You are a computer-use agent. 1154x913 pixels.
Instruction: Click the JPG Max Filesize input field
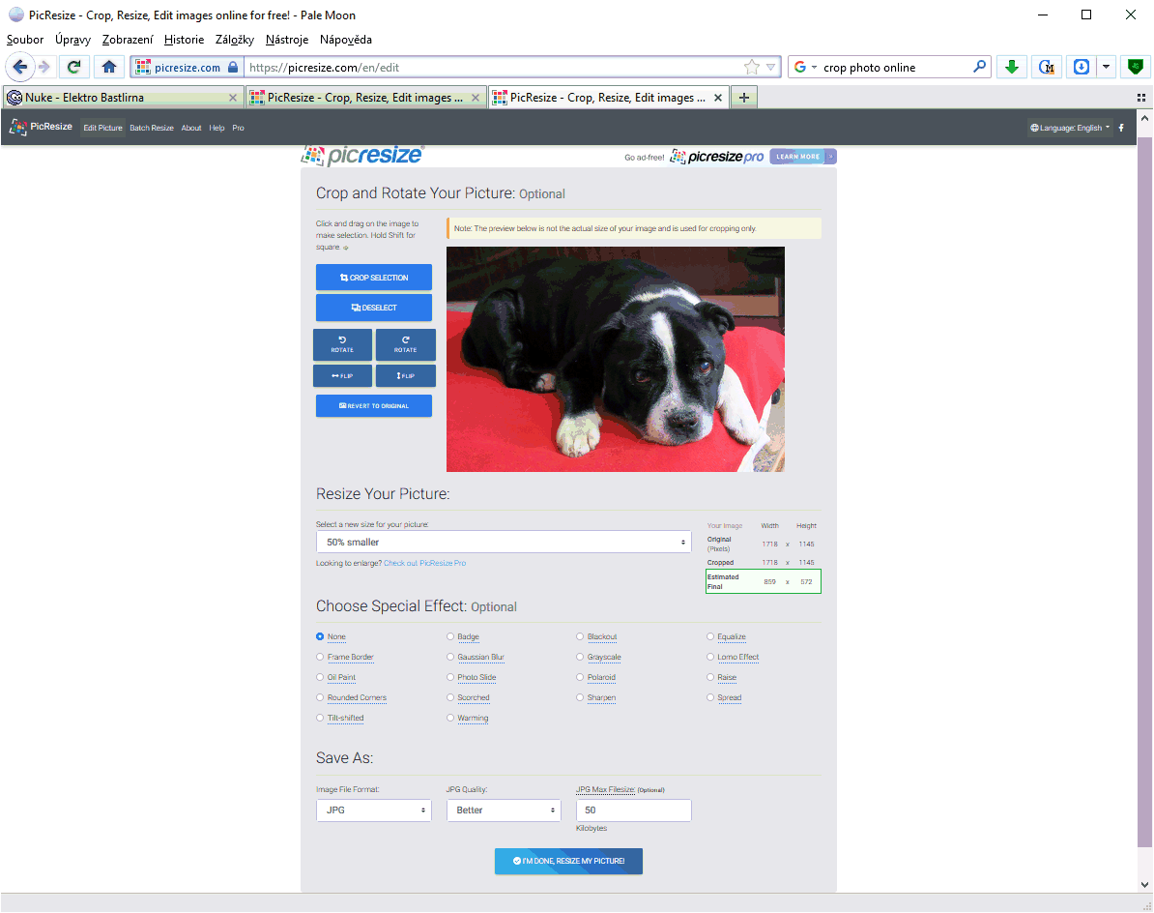point(633,810)
